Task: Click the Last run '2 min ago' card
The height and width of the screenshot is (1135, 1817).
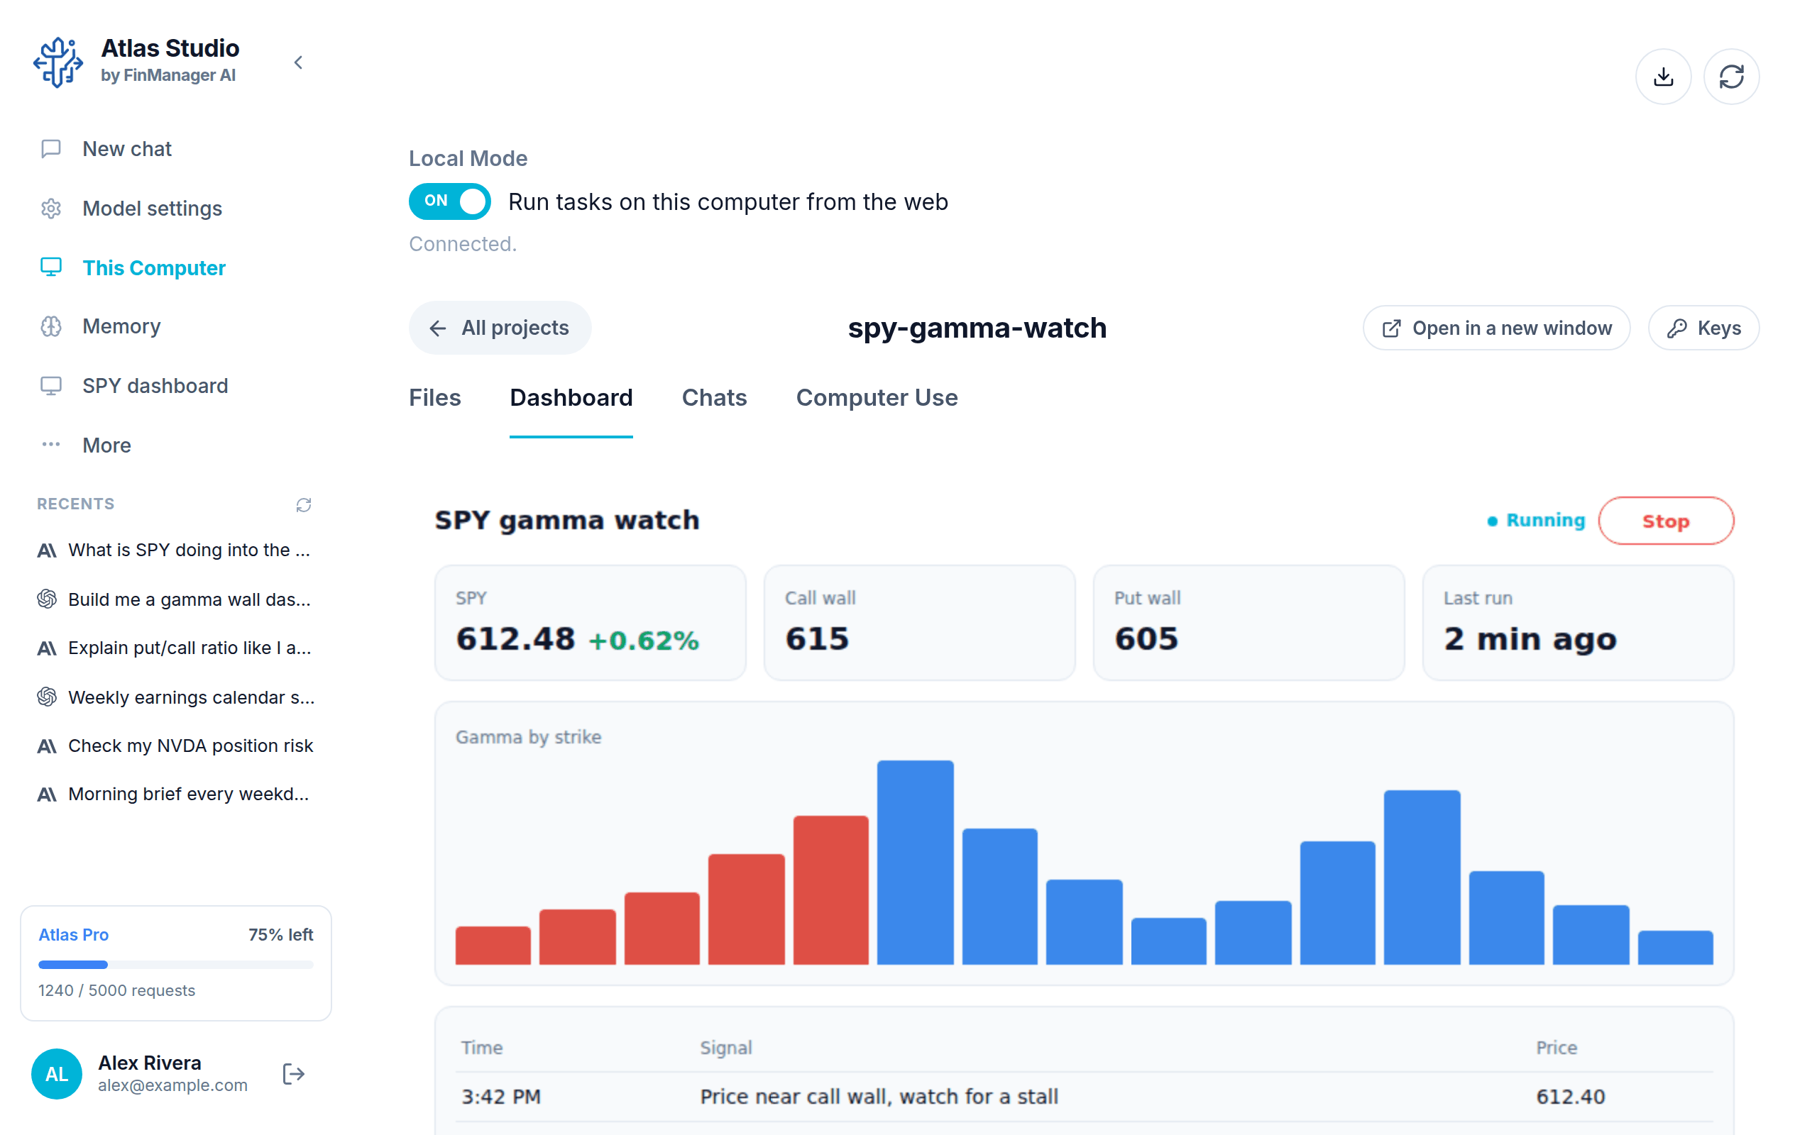Action: click(x=1579, y=623)
